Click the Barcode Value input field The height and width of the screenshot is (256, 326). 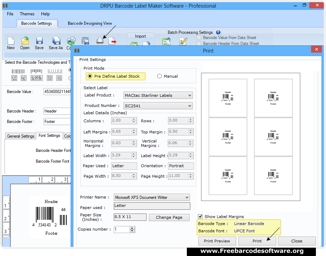[57, 92]
